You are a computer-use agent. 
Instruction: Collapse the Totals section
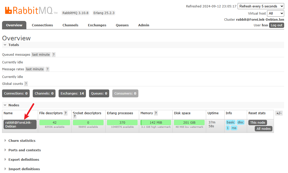tap(14, 45)
